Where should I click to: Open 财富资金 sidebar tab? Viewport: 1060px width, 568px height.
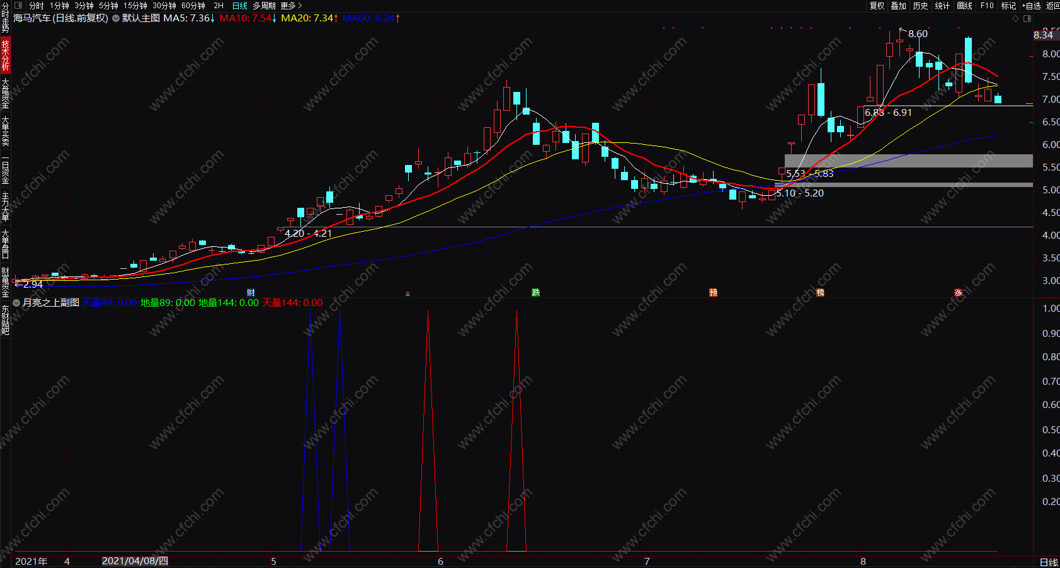click(x=5, y=282)
